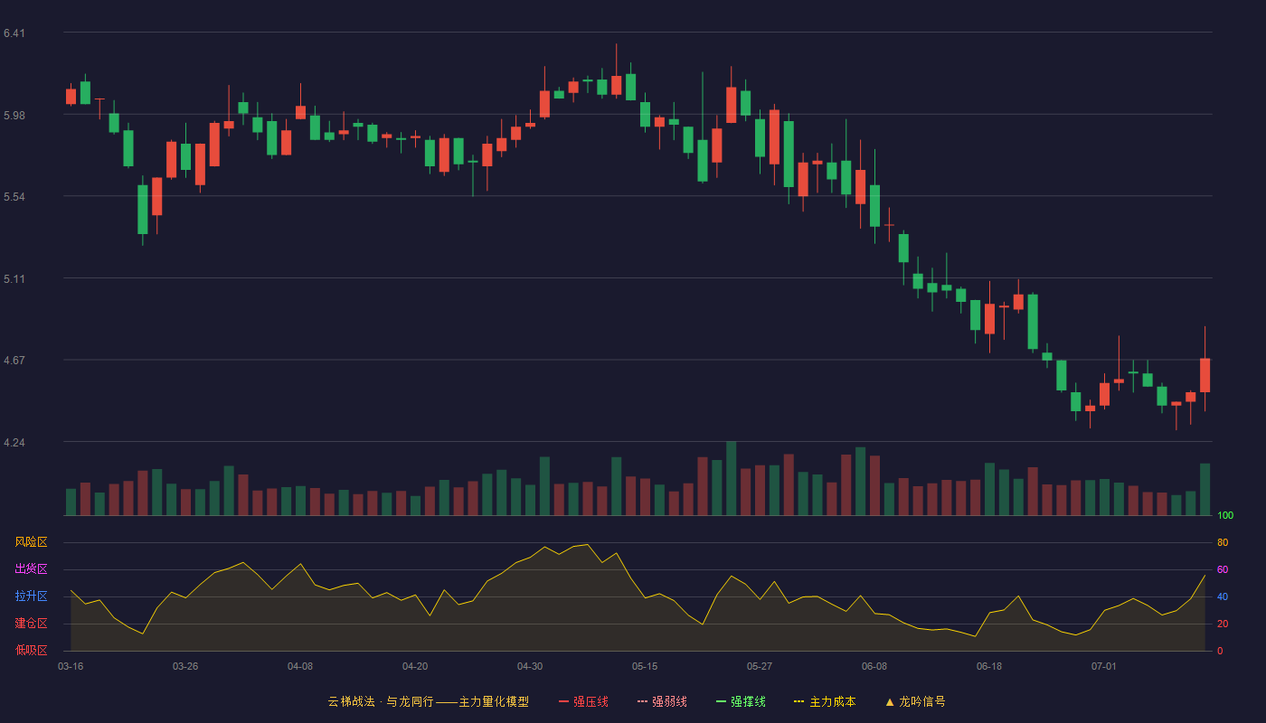
Task: Click the 03-26 date axis label
Action: click(185, 666)
